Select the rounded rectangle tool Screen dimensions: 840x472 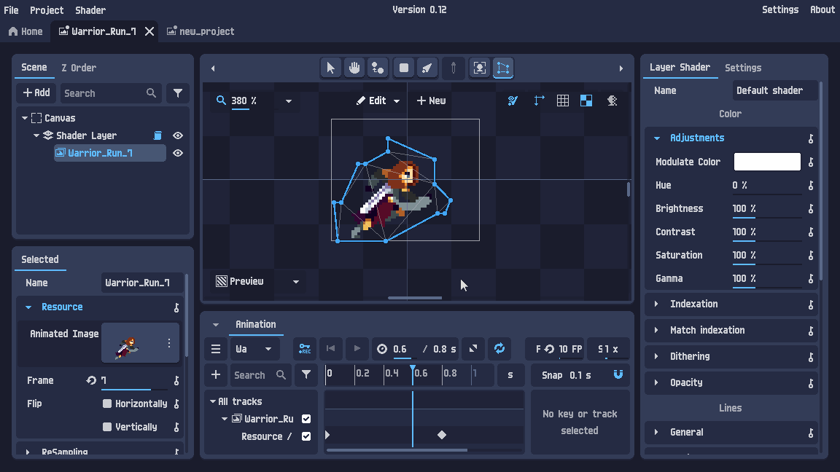coord(404,68)
